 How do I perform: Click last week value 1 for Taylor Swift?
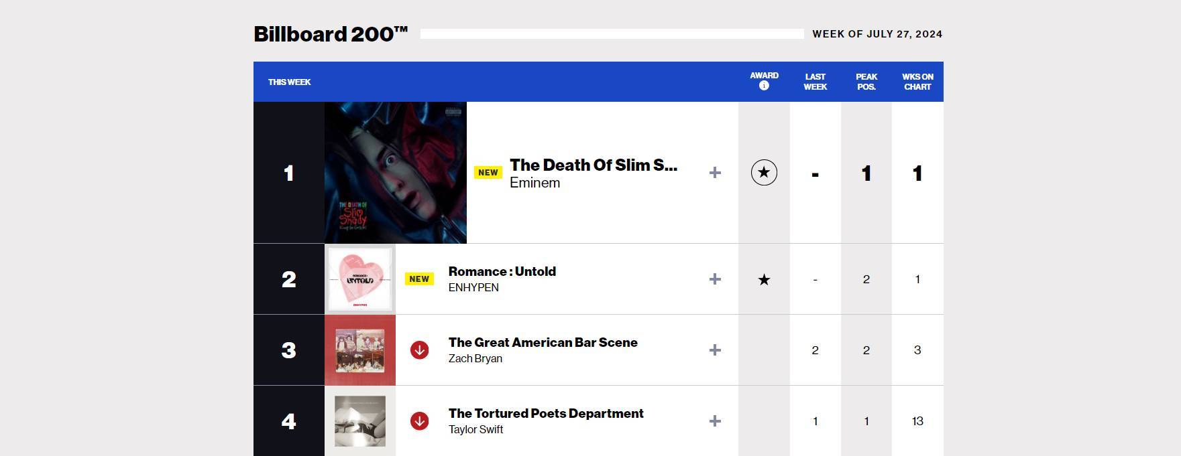click(815, 421)
